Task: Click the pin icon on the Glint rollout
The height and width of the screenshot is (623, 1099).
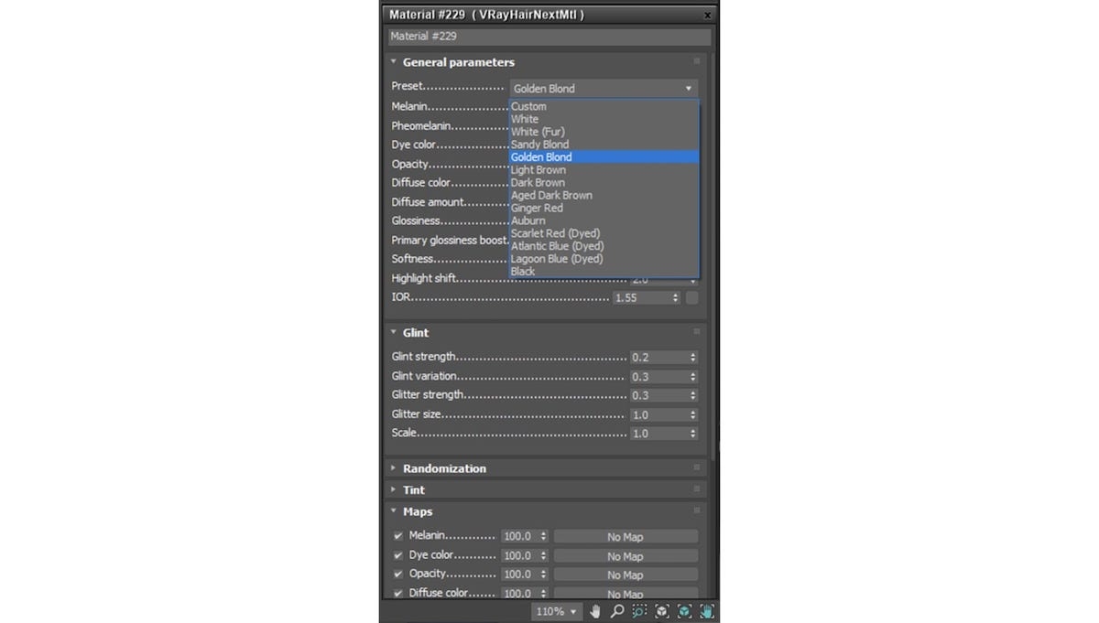Action: (x=696, y=331)
